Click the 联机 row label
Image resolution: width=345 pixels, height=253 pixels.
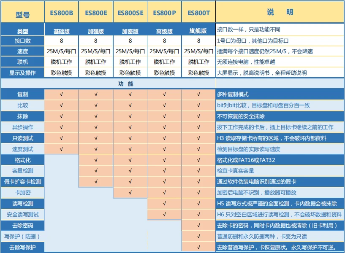23,62
